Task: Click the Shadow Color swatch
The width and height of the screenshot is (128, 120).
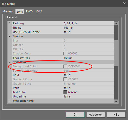Action: 65,53
